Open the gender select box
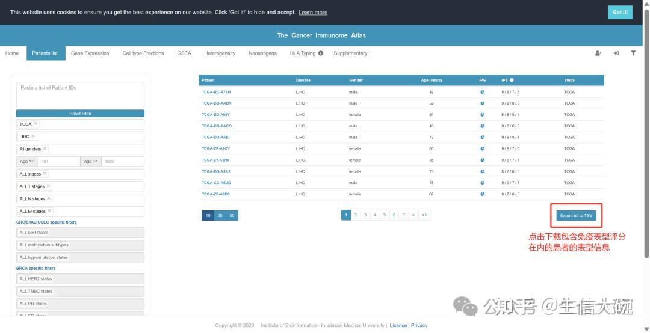The image size is (650, 333). (81, 149)
